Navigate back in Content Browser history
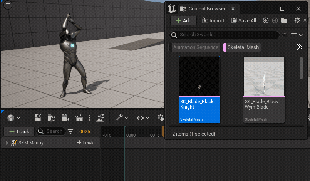The height and width of the screenshot is (181, 310). pos(266,20)
